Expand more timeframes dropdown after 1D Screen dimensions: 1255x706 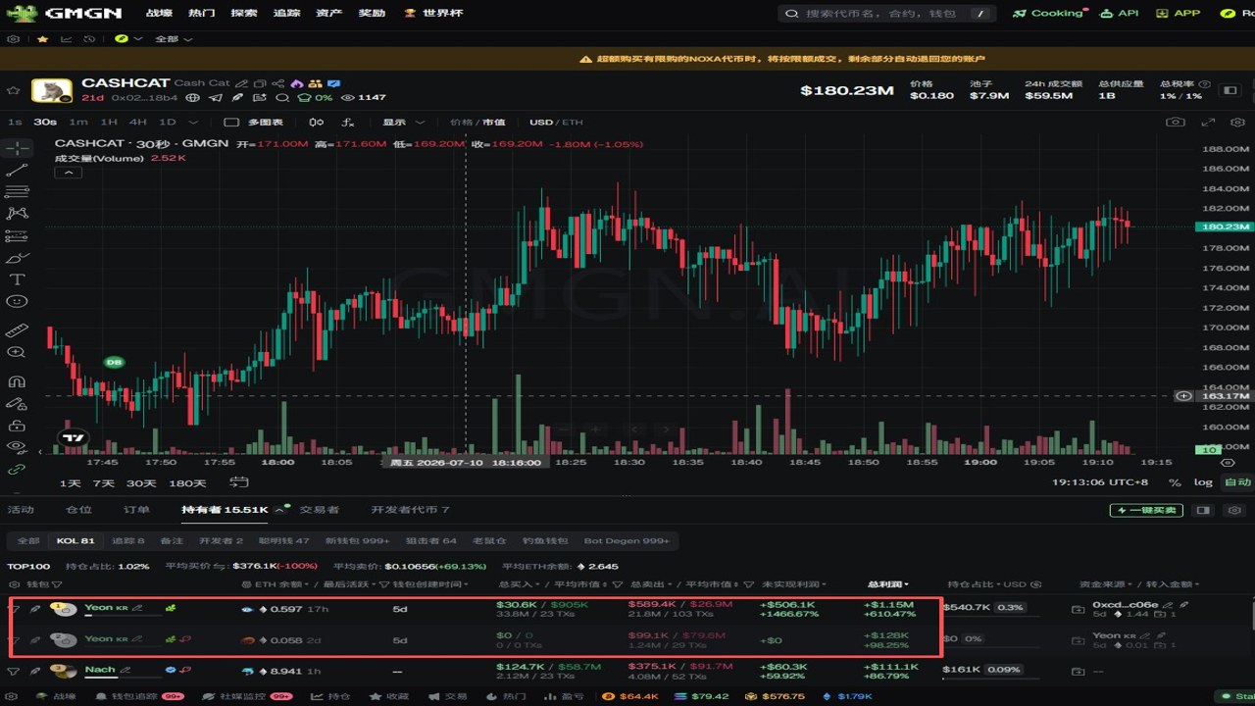193,123
